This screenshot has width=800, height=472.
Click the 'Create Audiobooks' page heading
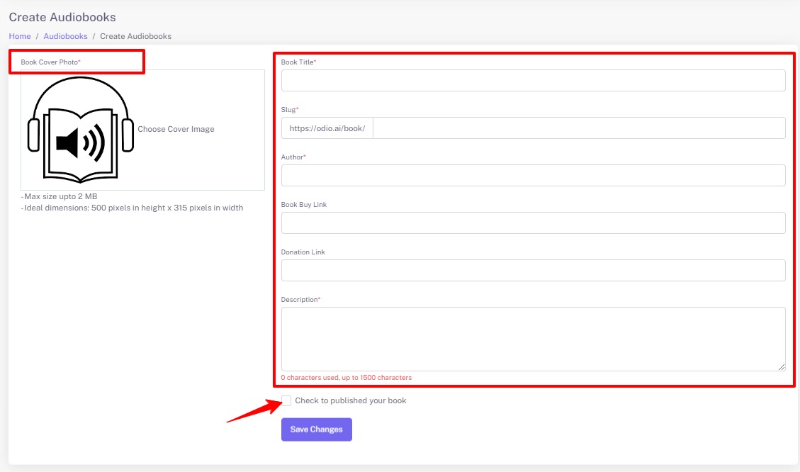coord(62,17)
